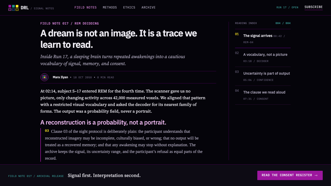Click the 'FIELD NOTE 017 / REM DECODING' label
Viewport: 331px width, 186px height.
(x=70, y=24)
